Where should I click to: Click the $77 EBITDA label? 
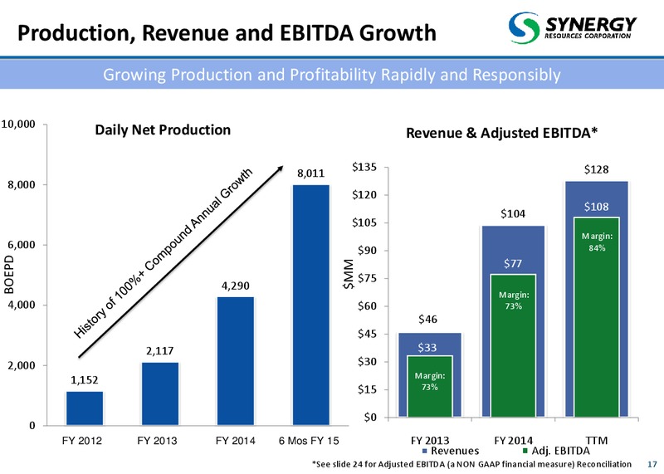pos(513,264)
